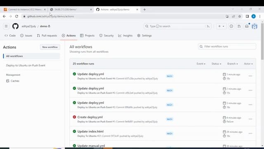This screenshot has width=264, height=149.
Task: Focus the Filter workflow runs field
Action: pos(227,46)
